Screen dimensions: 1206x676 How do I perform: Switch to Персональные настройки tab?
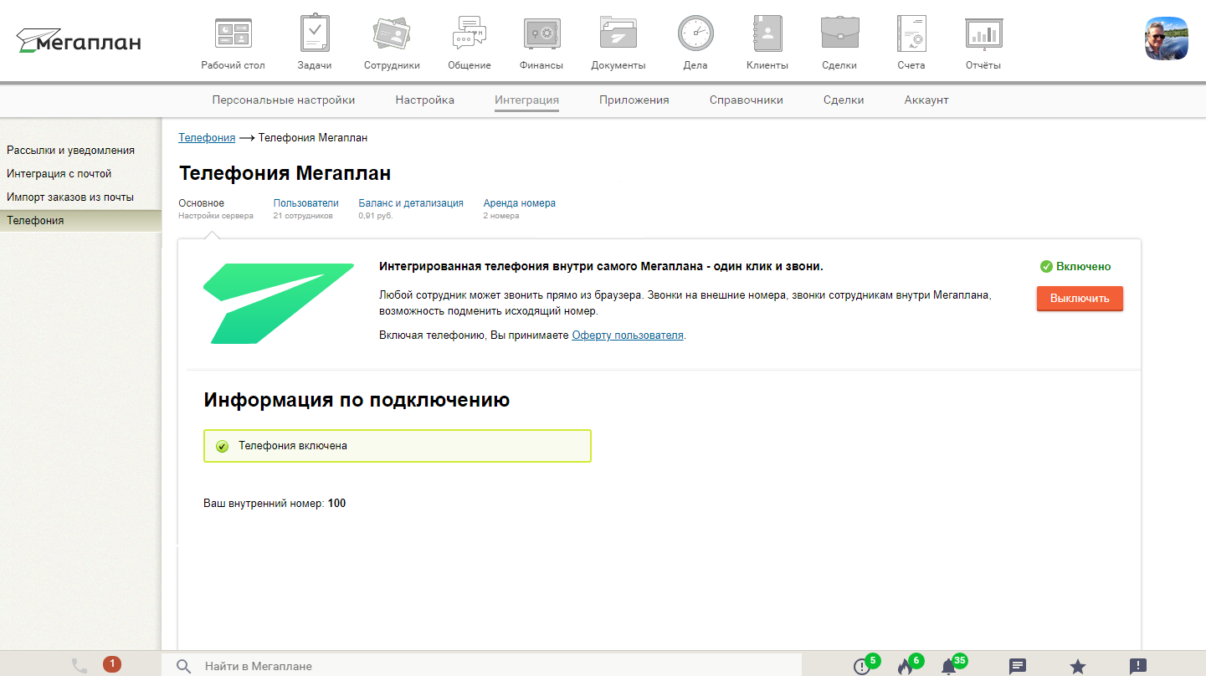tap(284, 100)
